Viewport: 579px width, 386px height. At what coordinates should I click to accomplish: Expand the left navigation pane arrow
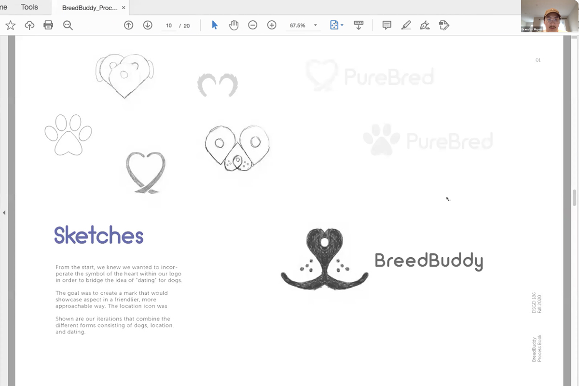tap(4, 212)
